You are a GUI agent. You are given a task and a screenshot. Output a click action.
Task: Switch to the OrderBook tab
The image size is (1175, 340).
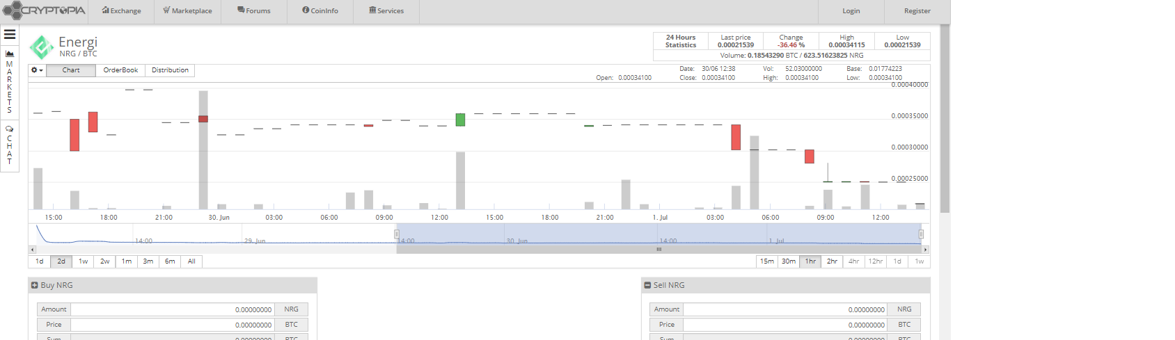pos(120,70)
